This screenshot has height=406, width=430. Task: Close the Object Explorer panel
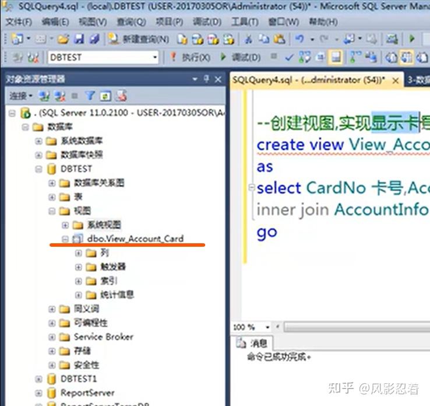click(x=218, y=79)
